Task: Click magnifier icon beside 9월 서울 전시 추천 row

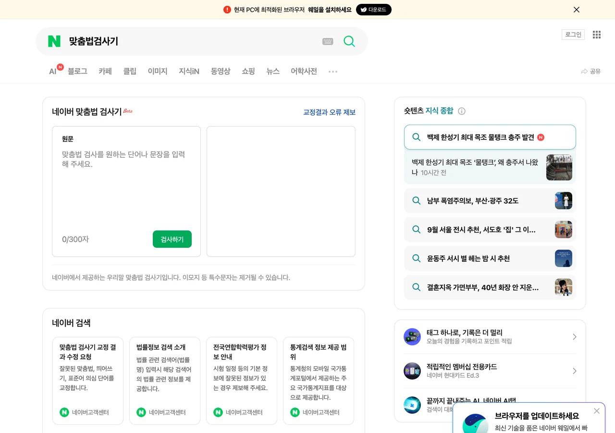Action: point(417,229)
